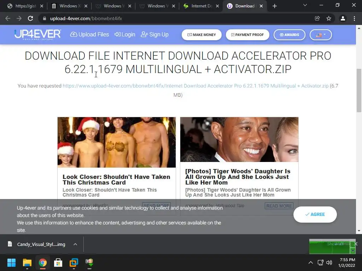Click the Look Closer Christmas Card headline
This screenshot has height=271, width=362.
point(116,180)
